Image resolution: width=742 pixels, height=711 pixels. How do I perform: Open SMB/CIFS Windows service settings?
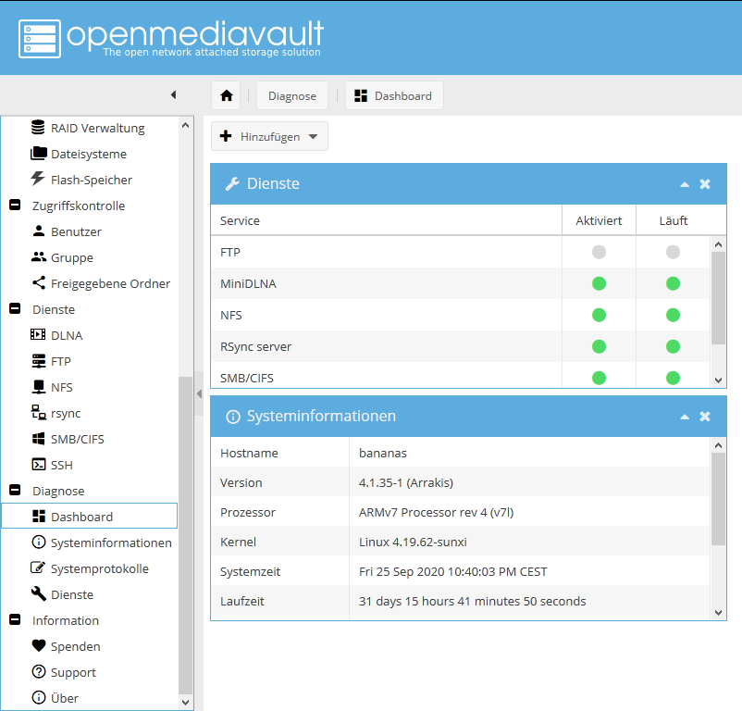pyautogui.click(x=77, y=439)
